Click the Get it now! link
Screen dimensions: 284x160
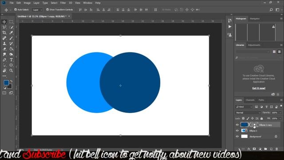[x=259, y=88]
